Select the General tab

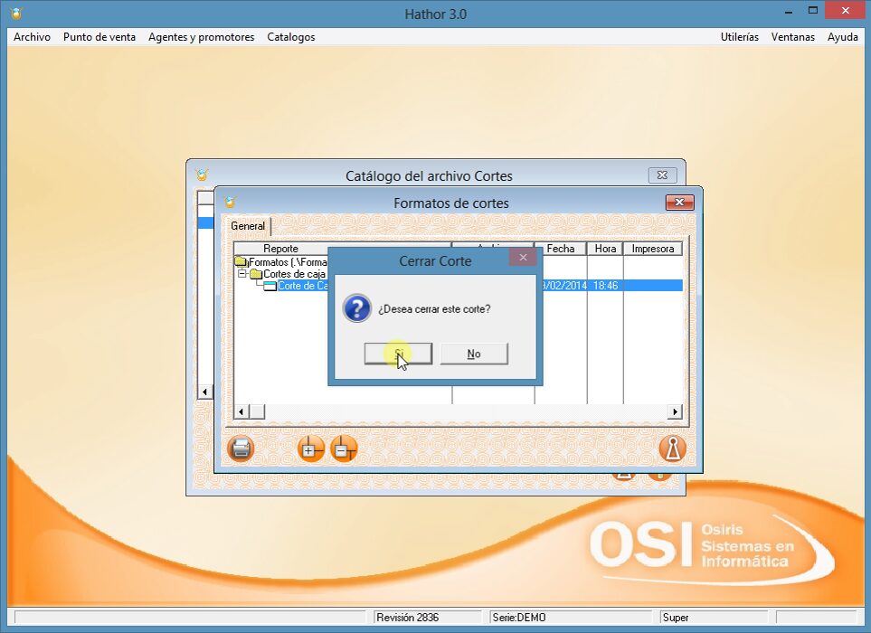(248, 226)
